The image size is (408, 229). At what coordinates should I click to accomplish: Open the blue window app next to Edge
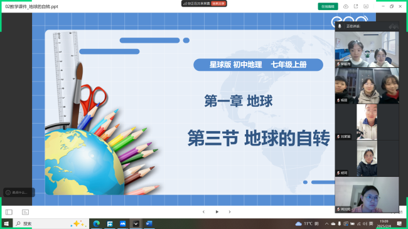(110, 223)
